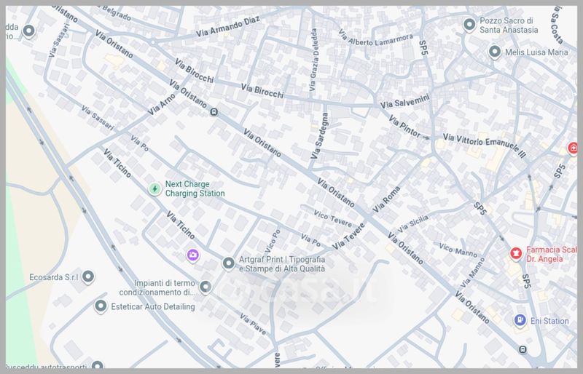Click the Farmacia Dr. Angela text label

click(554, 254)
